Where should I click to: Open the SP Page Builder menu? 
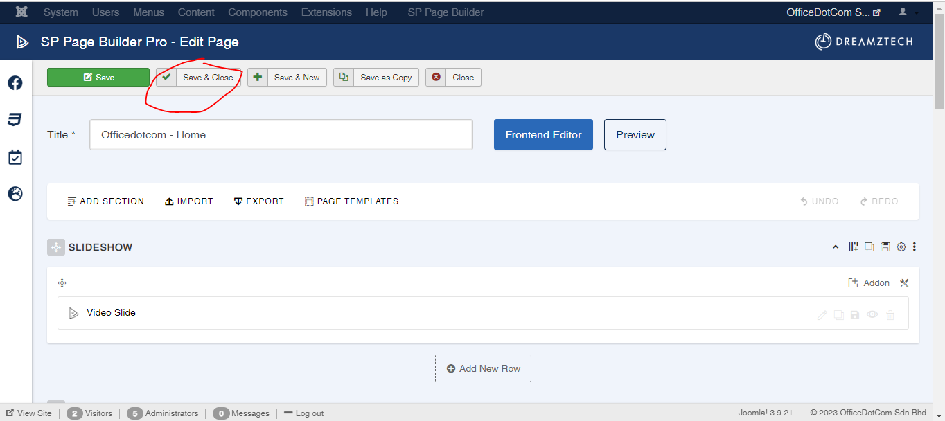(446, 12)
